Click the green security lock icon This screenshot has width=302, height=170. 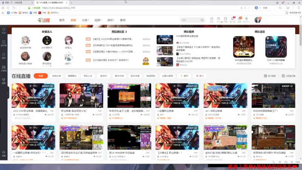tap(29, 8)
